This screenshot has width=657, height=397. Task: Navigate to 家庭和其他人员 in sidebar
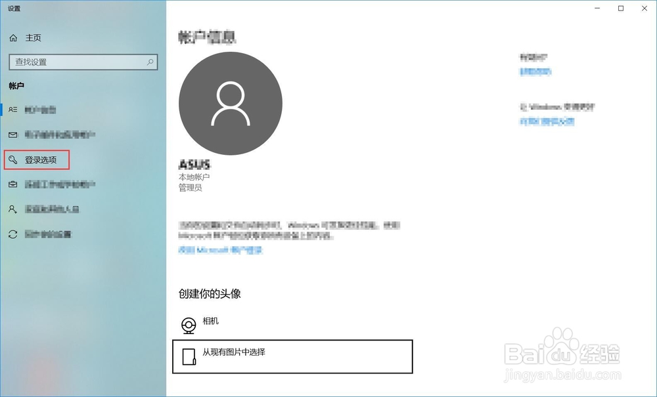49,209
